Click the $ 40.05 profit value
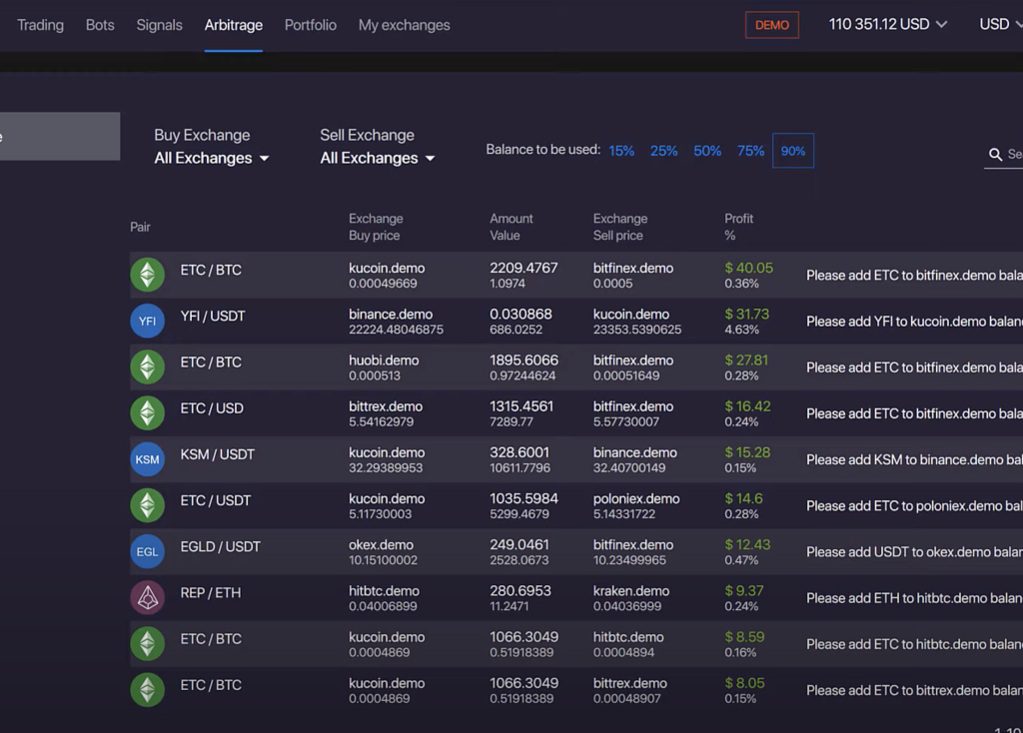The width and height of the screenshot is (1023, 733). pos(749,268)
